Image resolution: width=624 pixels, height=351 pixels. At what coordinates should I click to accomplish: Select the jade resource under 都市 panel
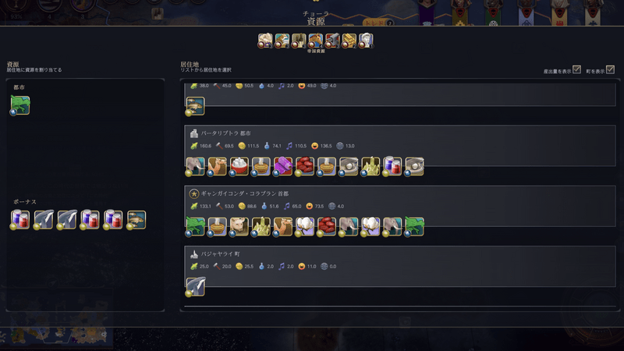[x=20, y=105]
